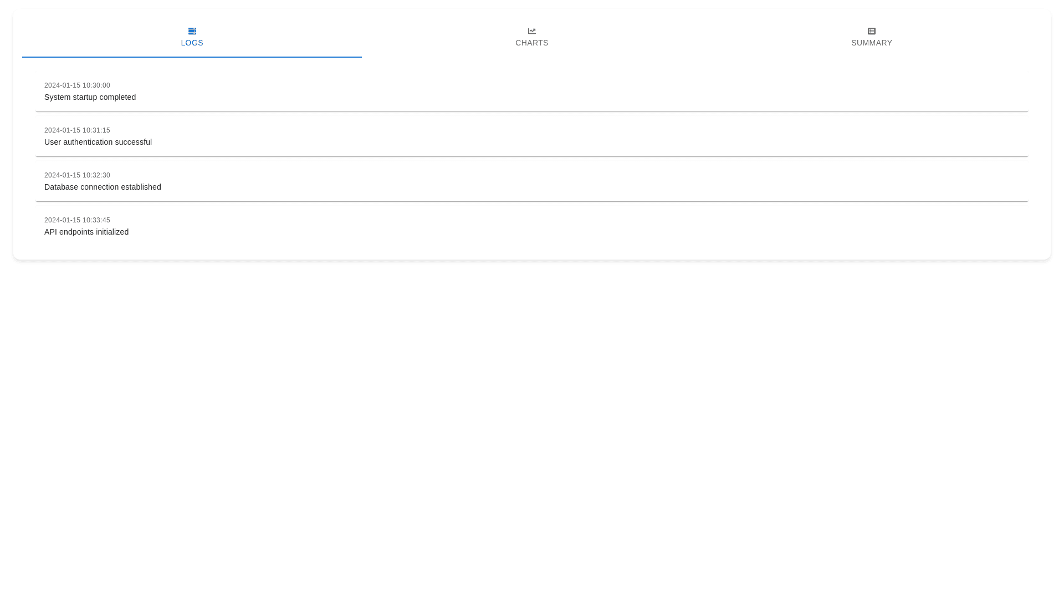Open the CHARTS tab label

pyautogui.click(x=532, y=43)
